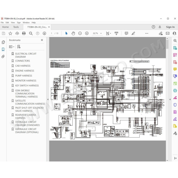Go to the next page arrow
Screen dimensions: 178x178
(x=44, y=33)
